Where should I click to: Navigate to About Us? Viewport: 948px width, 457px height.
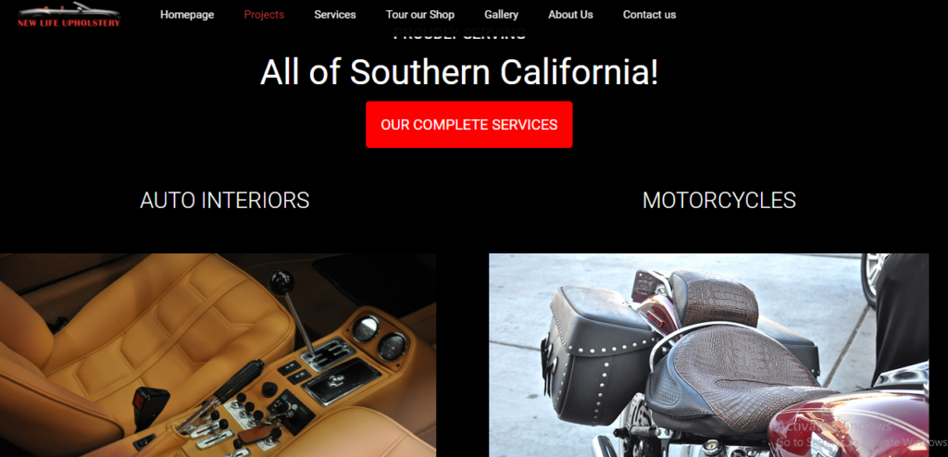[x=570, y=15]
